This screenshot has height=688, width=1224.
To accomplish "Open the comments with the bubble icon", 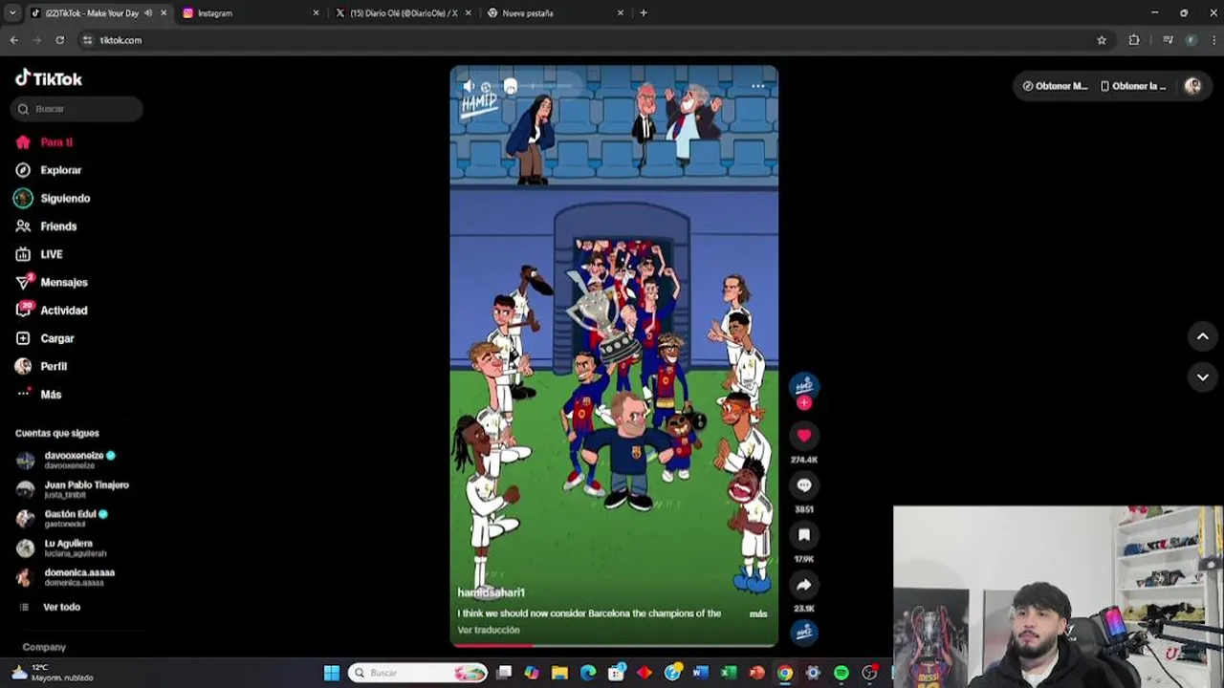I will click(804, 485).
